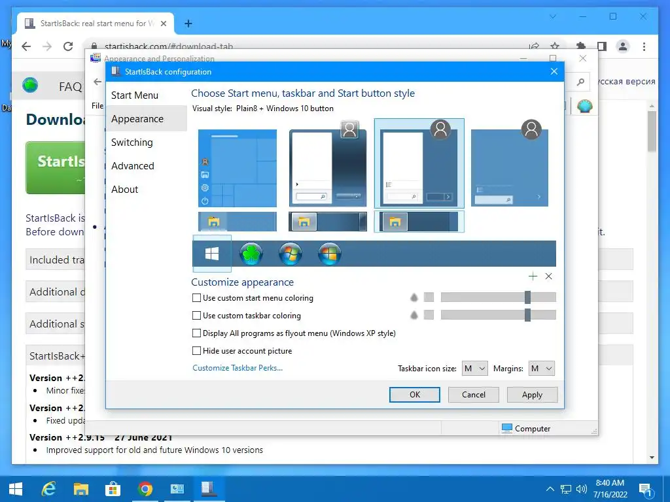Image resolution: width=670 pixels, height=502 pixels.
Task: Open the Switching settings page
Action: (132, 142)
